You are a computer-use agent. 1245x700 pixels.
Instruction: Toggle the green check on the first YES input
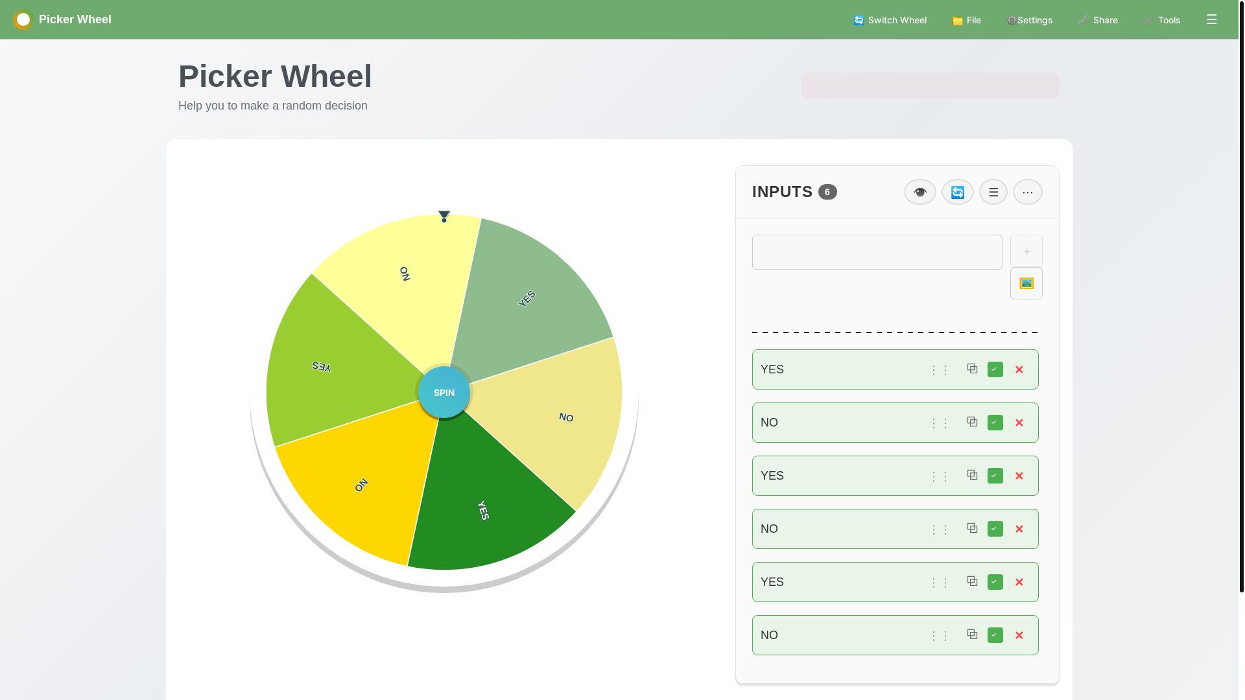coord(995,369)
